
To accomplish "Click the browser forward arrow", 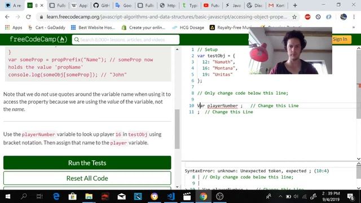I will pos(17,17).
